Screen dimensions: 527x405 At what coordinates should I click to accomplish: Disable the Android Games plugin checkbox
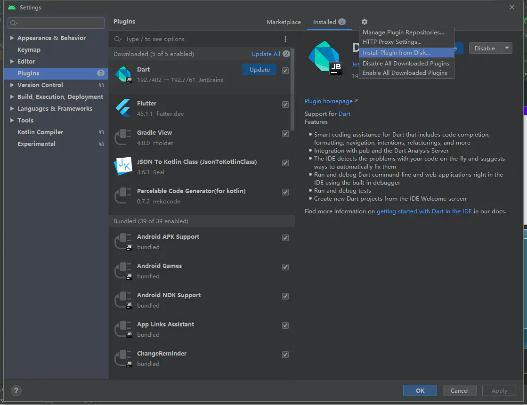pyautogui.click(x=285, y=267)
